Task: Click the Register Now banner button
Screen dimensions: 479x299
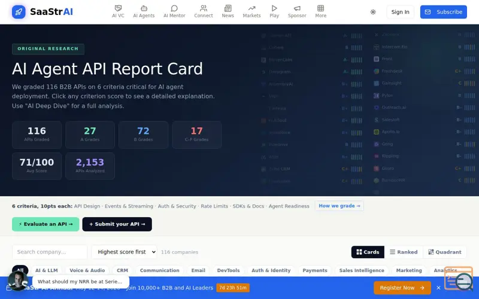Action: click(x=402, y=288)
